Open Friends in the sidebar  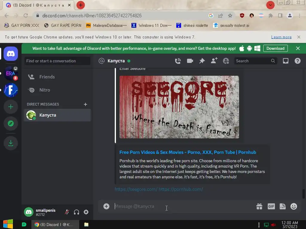click(57, 77)
